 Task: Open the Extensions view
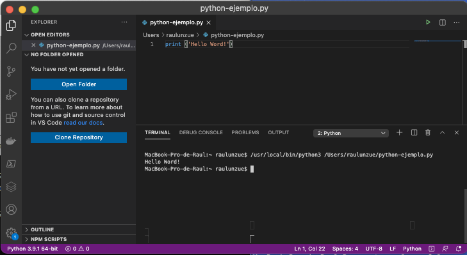click(x=11, y=118)
